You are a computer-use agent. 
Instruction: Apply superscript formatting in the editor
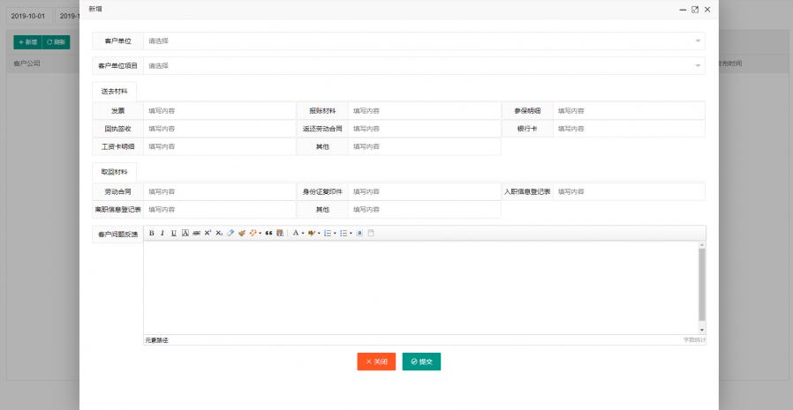click(x=208, y=233)
